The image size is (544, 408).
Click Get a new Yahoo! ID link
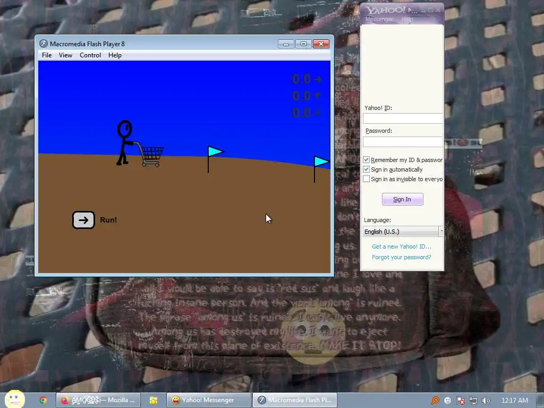click(x=402, y=246)
